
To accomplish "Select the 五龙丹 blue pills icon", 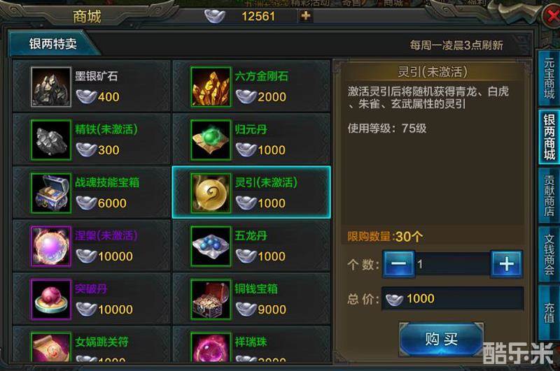I will [x=211, y=246].
